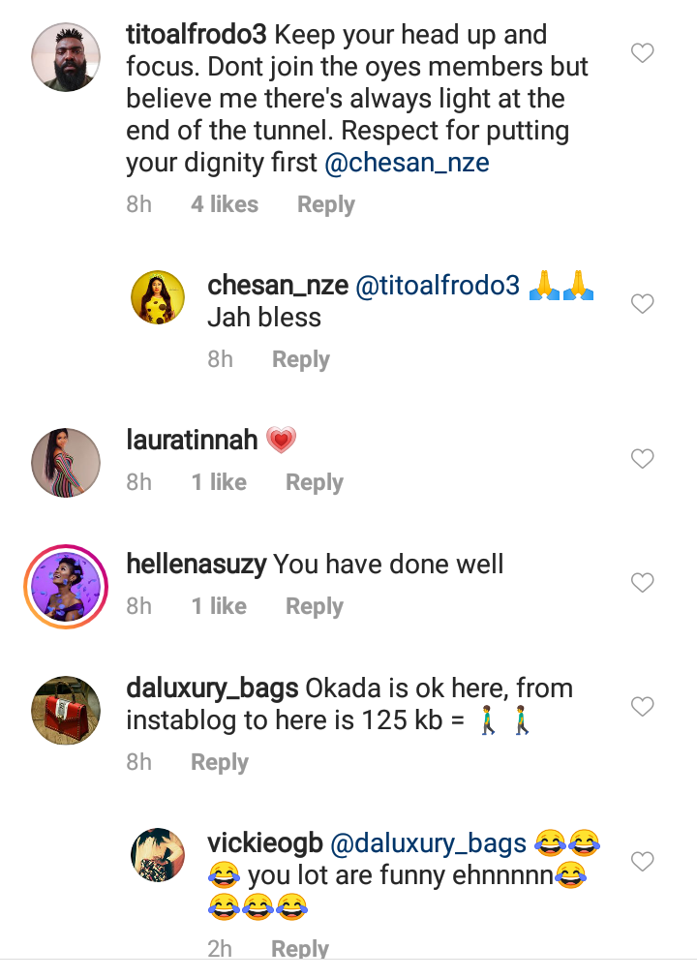This screenshot has height=979, width=697.
Task: Reply to daluxury_bags's Okada comment
Action: tap(220, 762)
